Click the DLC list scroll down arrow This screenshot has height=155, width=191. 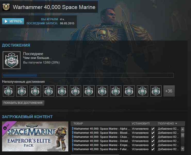pos(182,149)
